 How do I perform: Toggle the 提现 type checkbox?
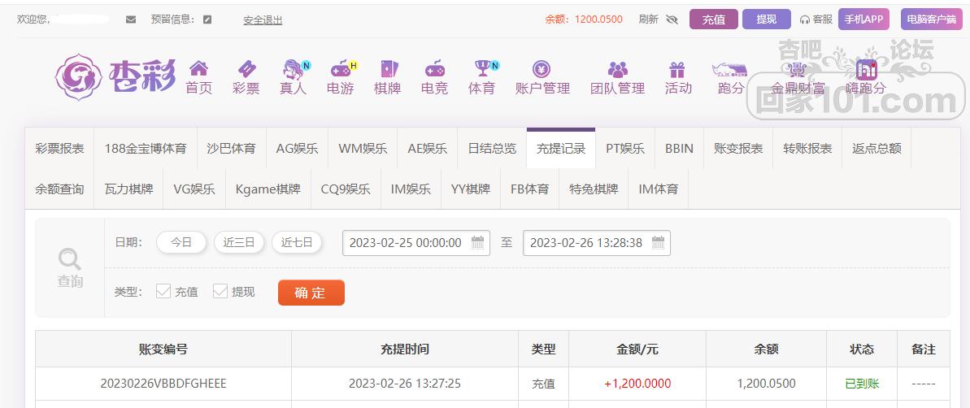(220, 291)
